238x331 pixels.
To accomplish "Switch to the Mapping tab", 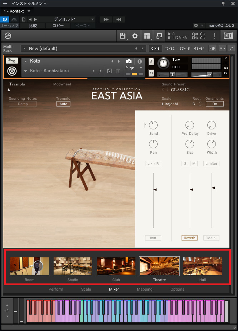I will (144, 289).
